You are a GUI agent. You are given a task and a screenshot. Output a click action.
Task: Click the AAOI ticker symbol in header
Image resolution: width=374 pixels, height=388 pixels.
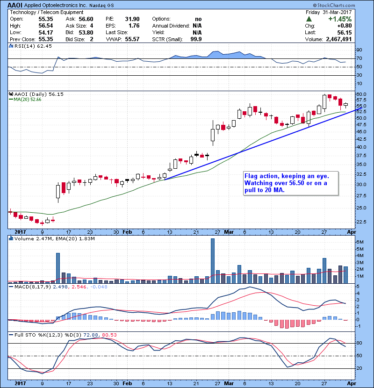[x=15, y=5]
